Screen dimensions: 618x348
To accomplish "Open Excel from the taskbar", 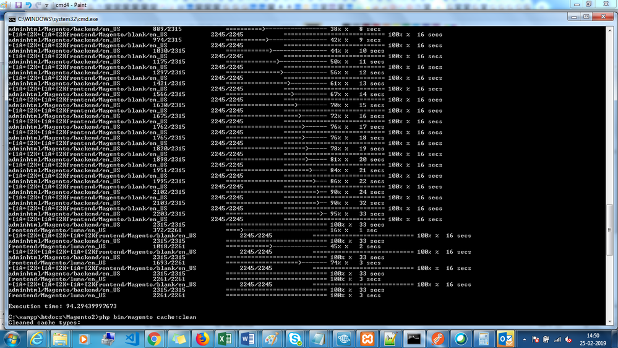I will coord(225,339).
